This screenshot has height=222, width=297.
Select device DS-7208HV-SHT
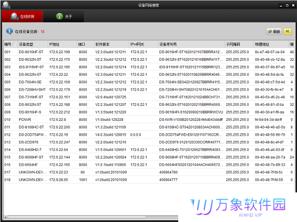[32, 89]
